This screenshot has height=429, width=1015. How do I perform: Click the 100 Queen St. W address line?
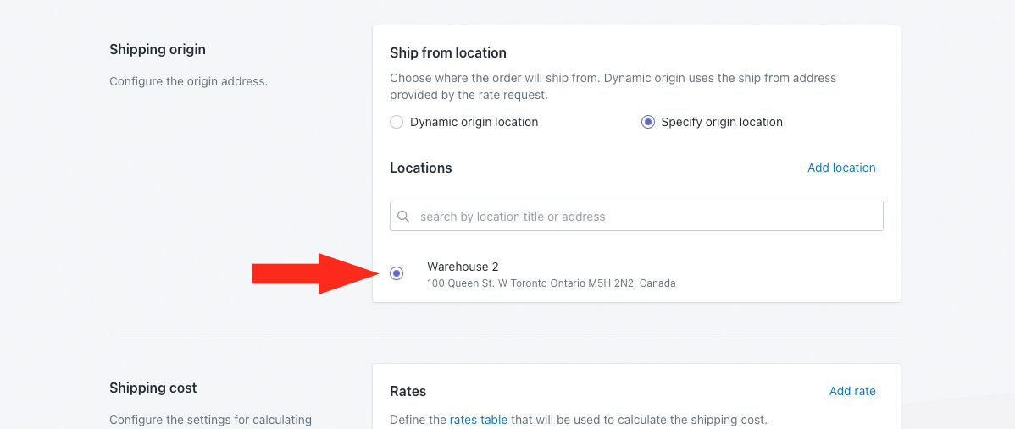[551, 283]
